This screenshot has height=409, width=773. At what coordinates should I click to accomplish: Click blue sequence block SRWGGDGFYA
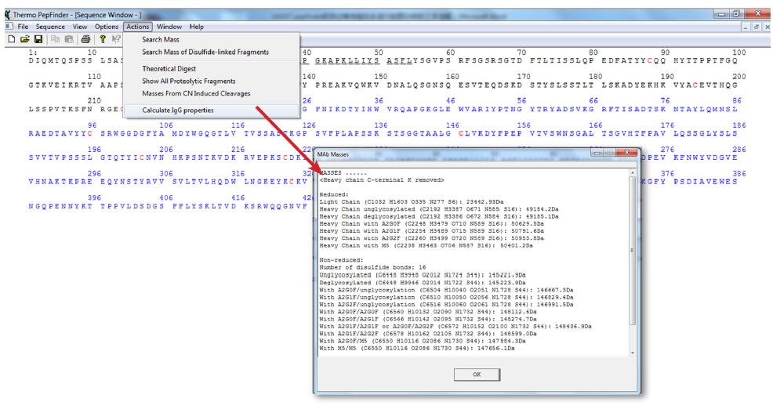point(132,133)
